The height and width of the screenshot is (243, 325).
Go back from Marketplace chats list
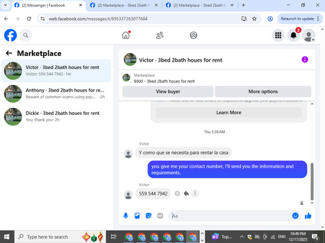(9, 53)
